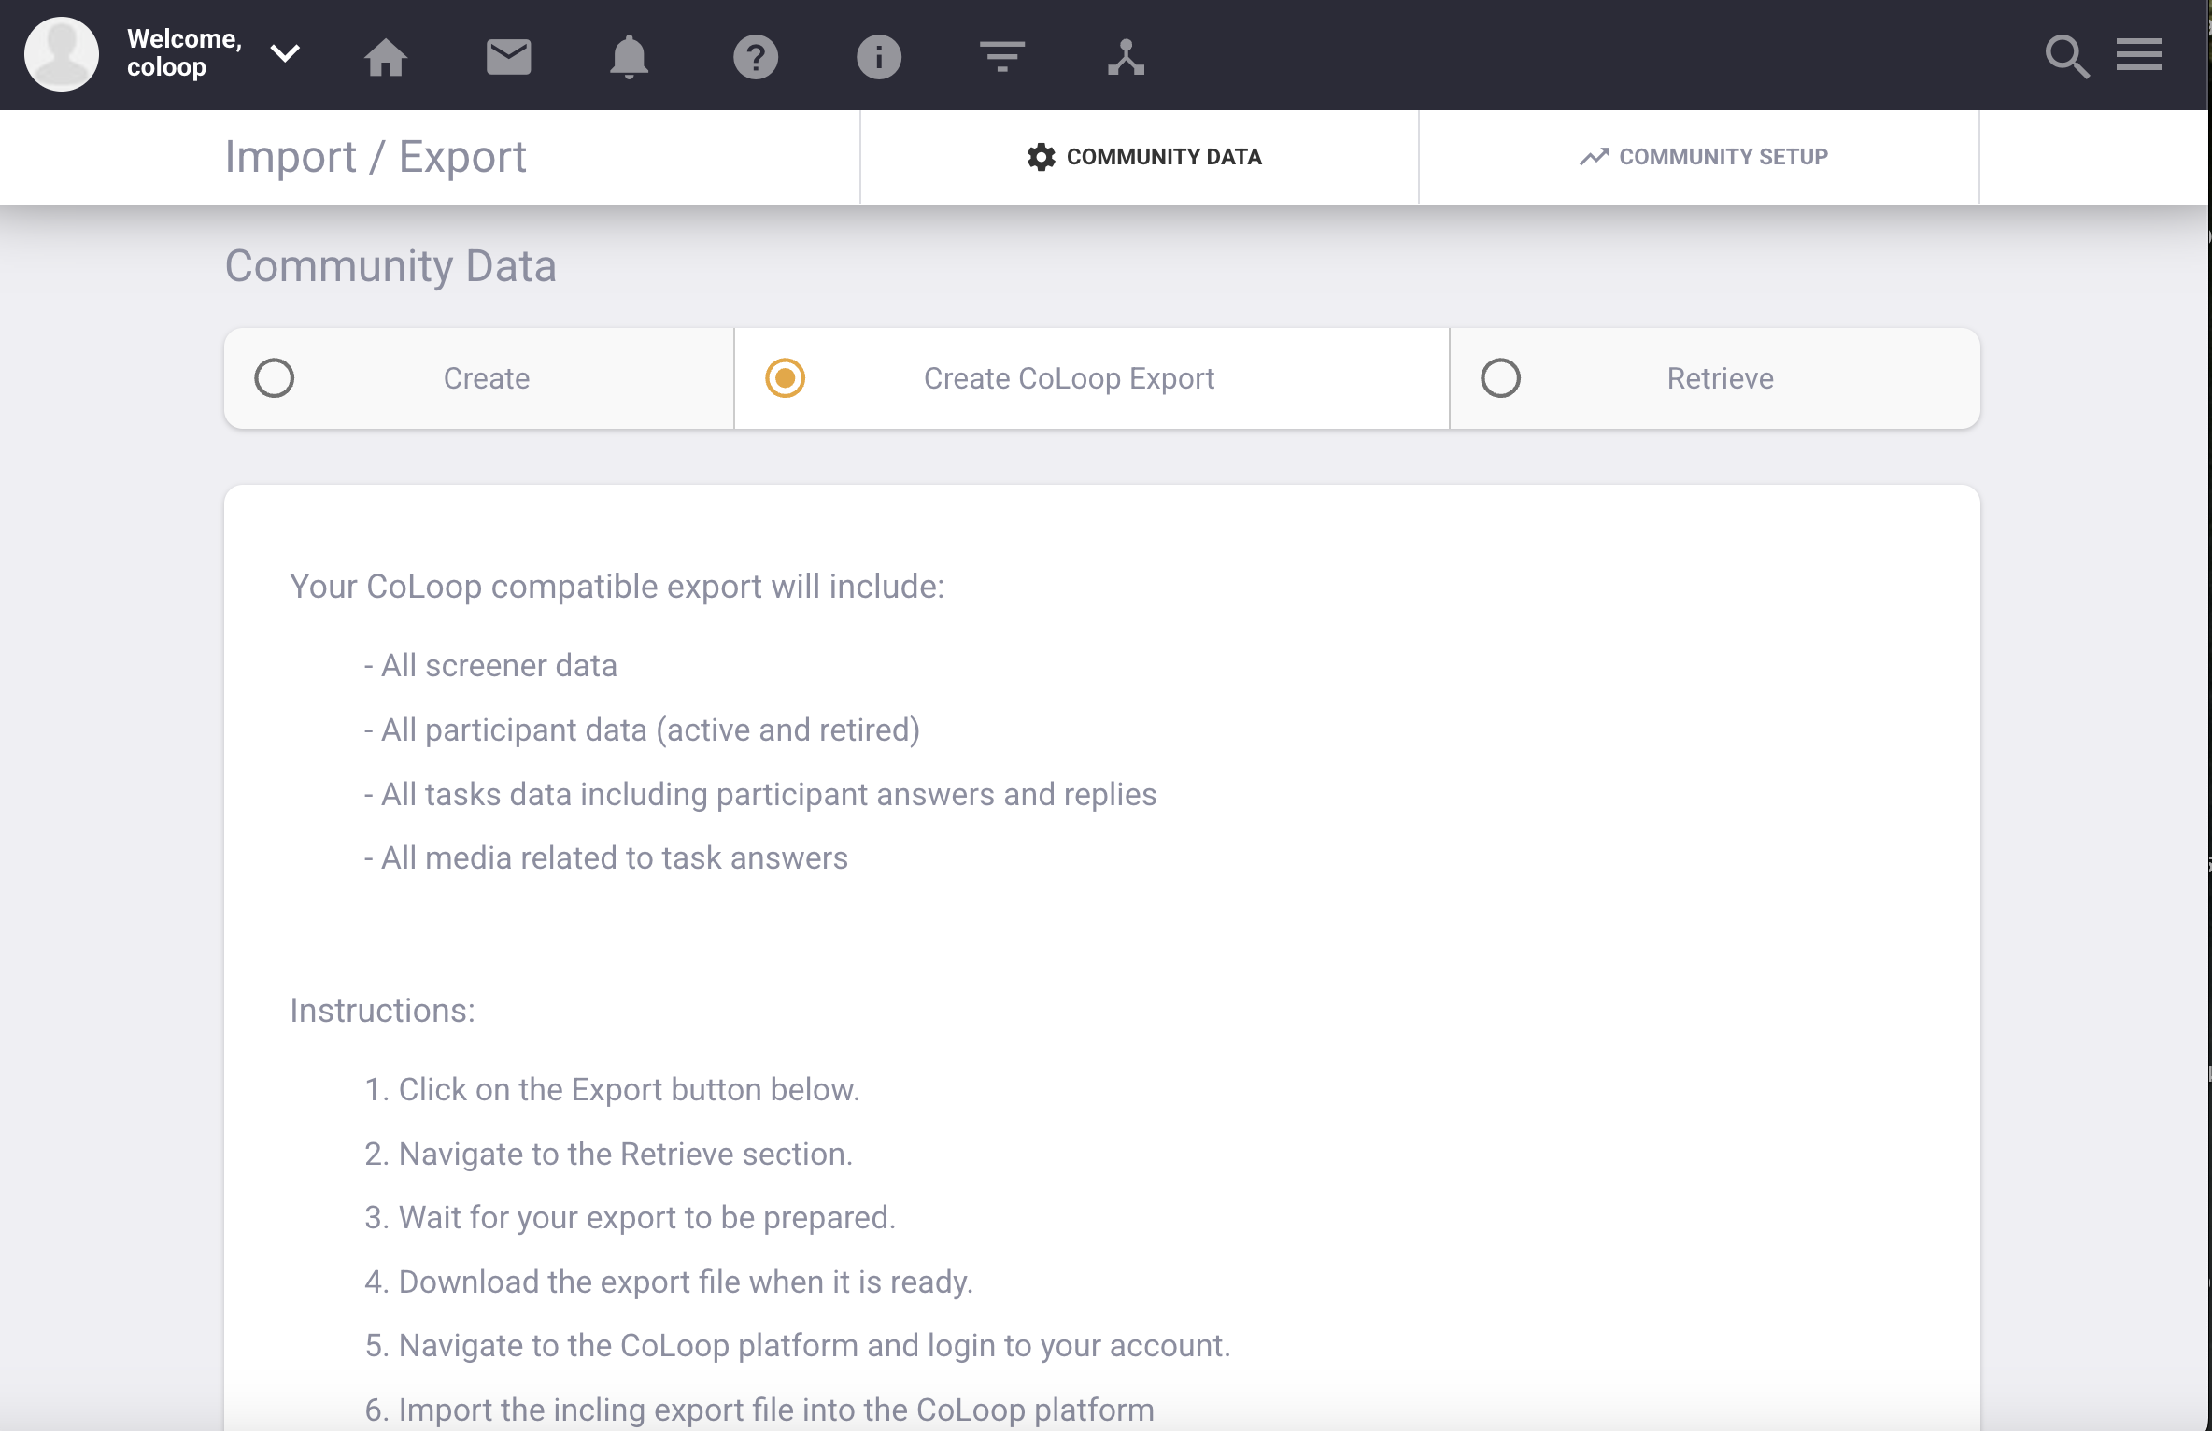Select the Create radio button
This screenshot has width=2212, height=1431.
[x=275, y=378]
